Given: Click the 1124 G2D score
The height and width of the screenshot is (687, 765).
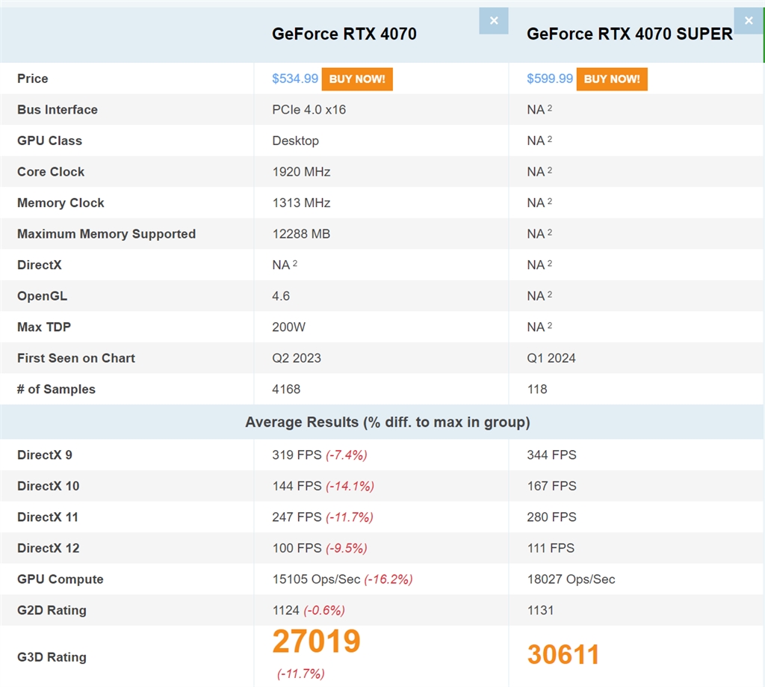Looking at the screenshot, I should point(286,610).
